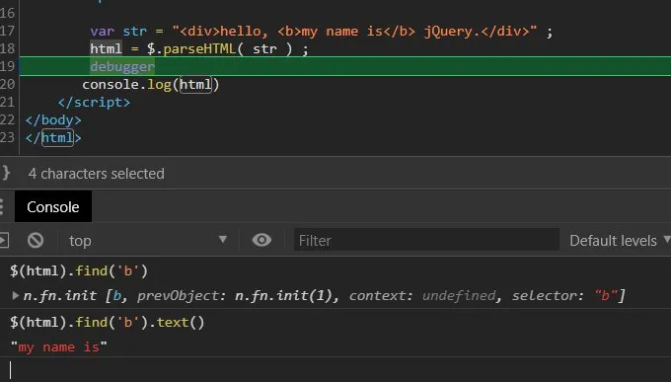
Task: Click the "4 characters selected" status text
Action: [97, 174]
